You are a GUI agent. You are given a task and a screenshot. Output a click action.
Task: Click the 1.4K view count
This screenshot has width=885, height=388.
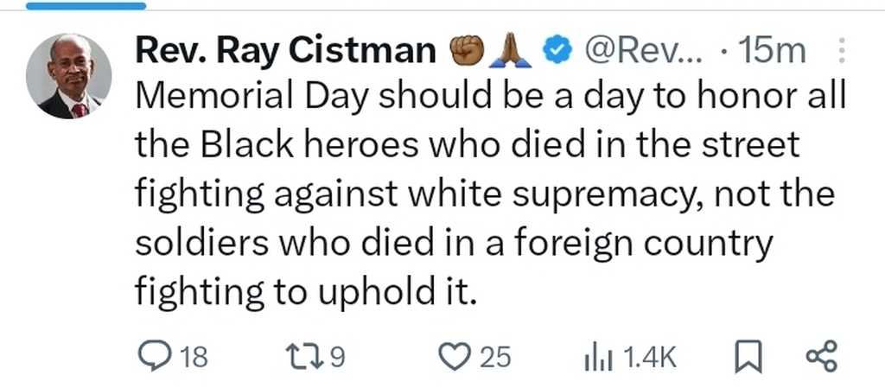coord(649,357)
